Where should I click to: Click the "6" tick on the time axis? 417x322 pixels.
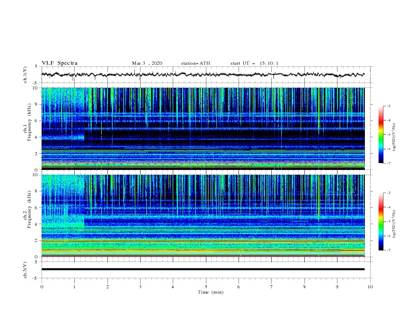coord(239,287)
